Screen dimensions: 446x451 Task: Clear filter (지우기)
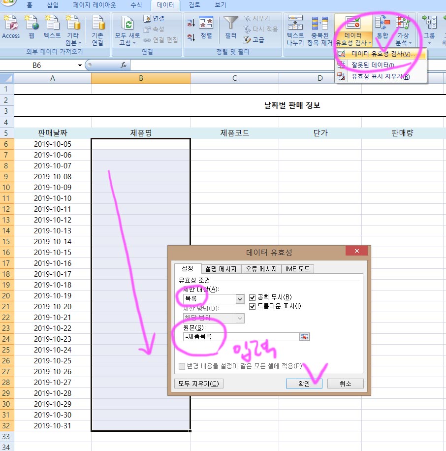[257, 18]
